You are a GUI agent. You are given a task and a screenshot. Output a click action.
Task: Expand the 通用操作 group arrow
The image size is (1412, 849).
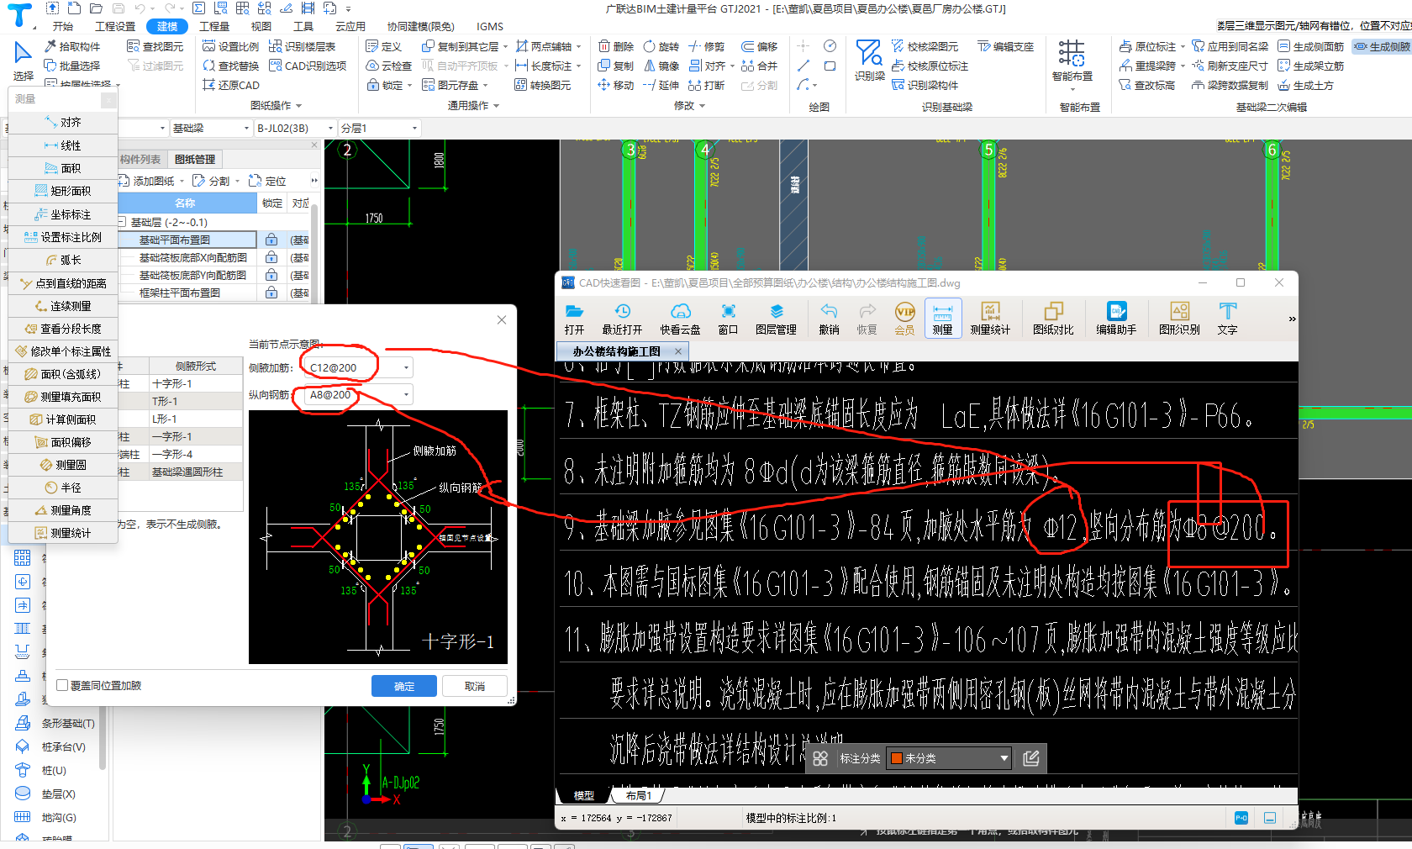click(497, 106)
